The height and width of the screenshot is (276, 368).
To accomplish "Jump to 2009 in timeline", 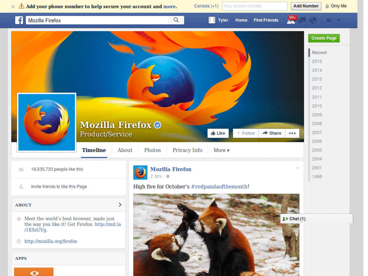I will pos(317,115).
